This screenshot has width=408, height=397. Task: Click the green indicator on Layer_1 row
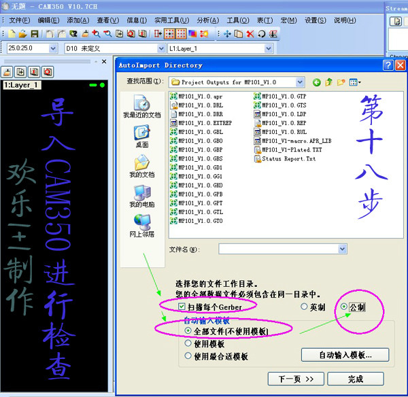[x=102, y=85]
